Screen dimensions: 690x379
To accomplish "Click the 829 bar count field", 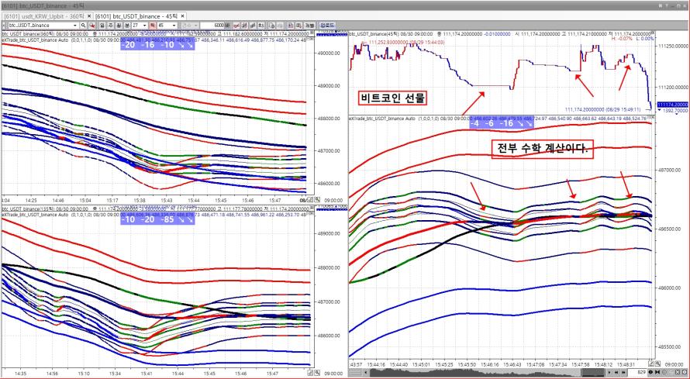I will [637, 372].
